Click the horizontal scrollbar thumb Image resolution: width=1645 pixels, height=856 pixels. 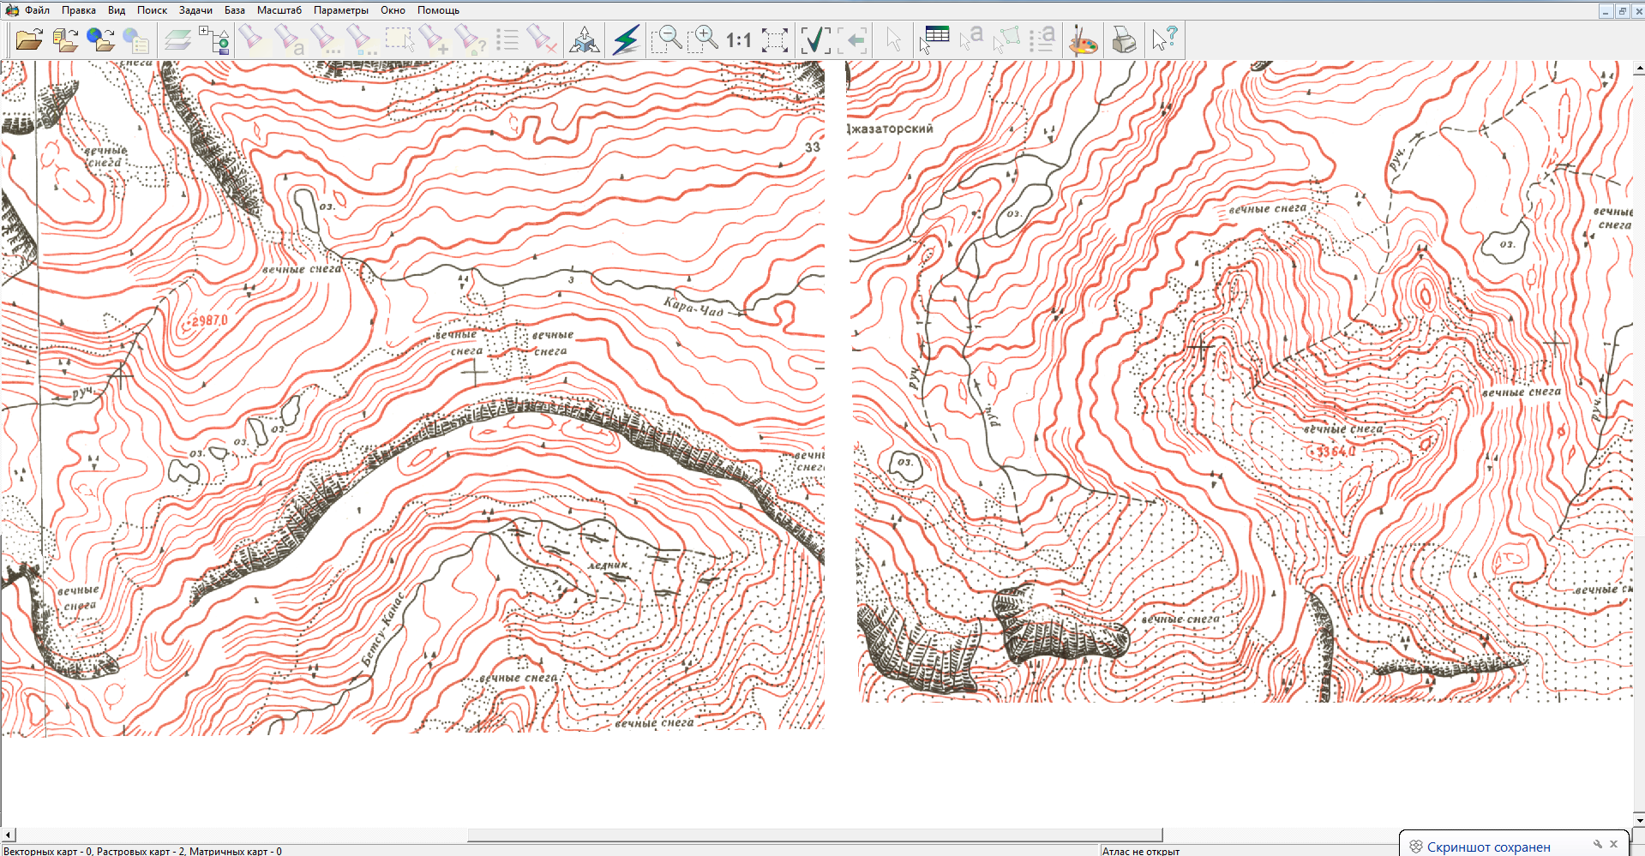(814, 835)
